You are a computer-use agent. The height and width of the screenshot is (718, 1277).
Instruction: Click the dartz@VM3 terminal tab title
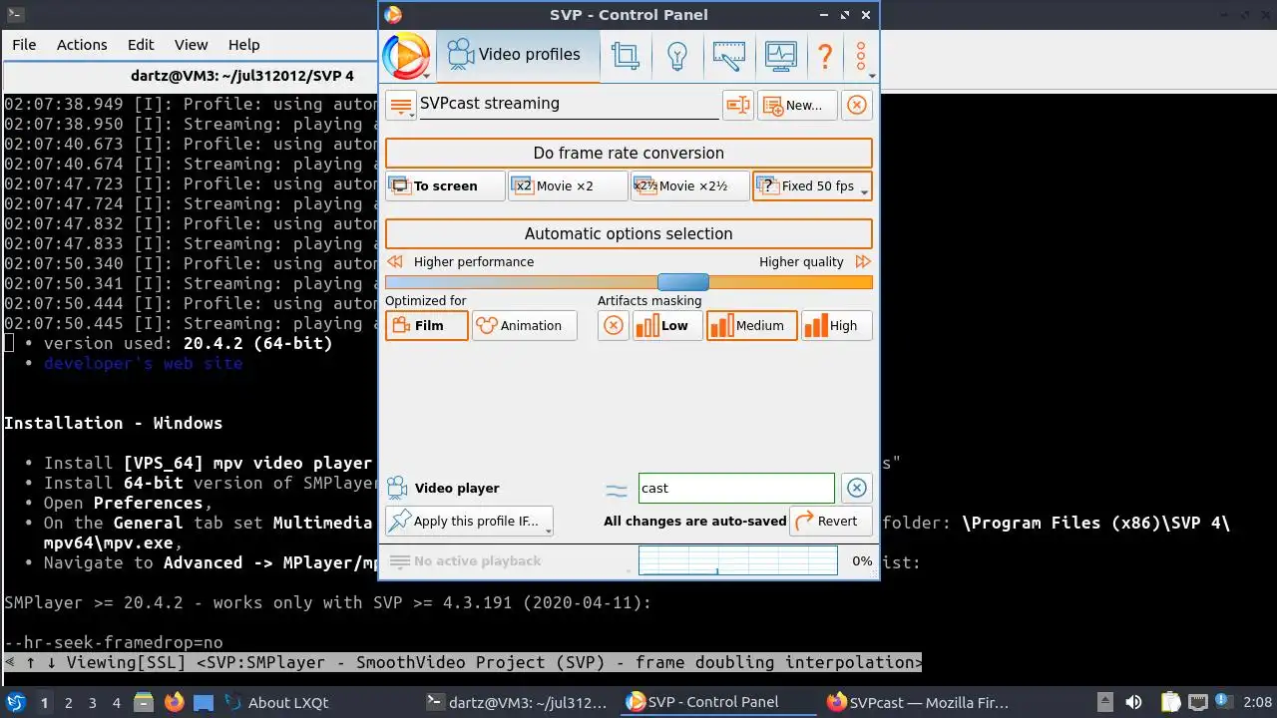tap(242, 76)
